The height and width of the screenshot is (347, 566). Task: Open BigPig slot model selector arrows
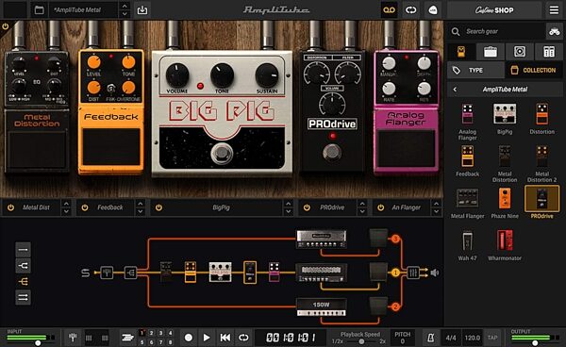pyautogui.click(x=288, y=207)
